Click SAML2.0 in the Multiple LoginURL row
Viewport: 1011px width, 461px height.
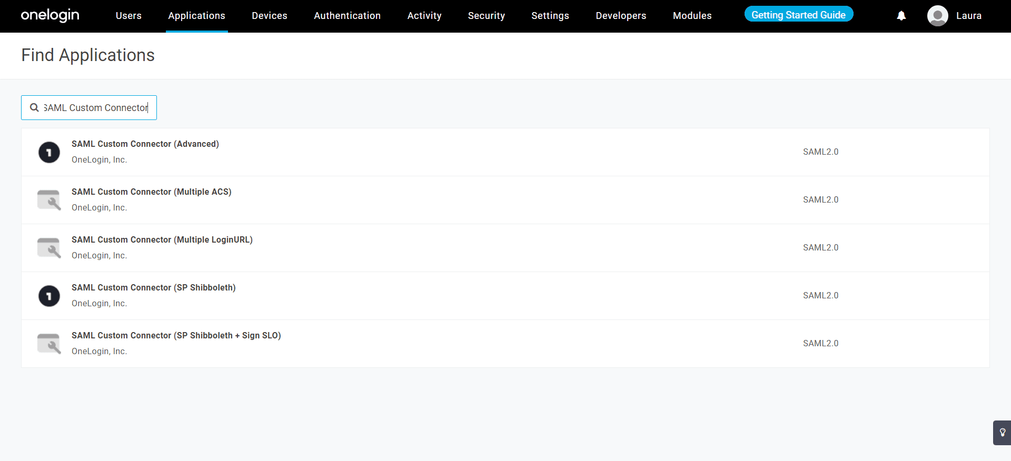[x=820, y=247]
